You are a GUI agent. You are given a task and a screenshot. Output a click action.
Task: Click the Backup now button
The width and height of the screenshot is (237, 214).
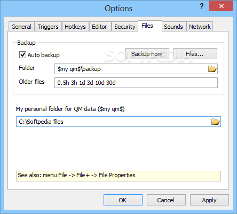[x=147, y=54]
